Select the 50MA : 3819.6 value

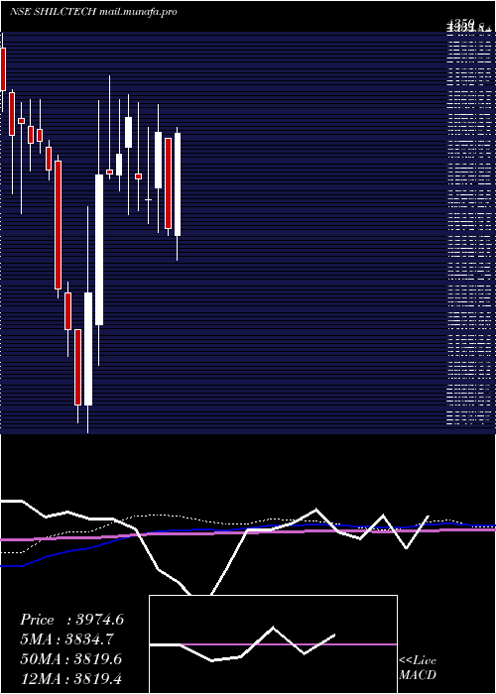point(71,659)
